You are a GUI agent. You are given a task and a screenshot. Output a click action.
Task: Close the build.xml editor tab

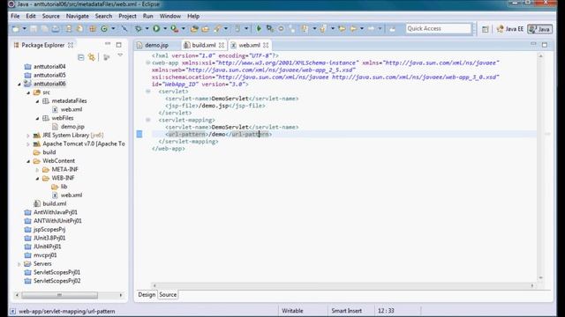(222, 45)
